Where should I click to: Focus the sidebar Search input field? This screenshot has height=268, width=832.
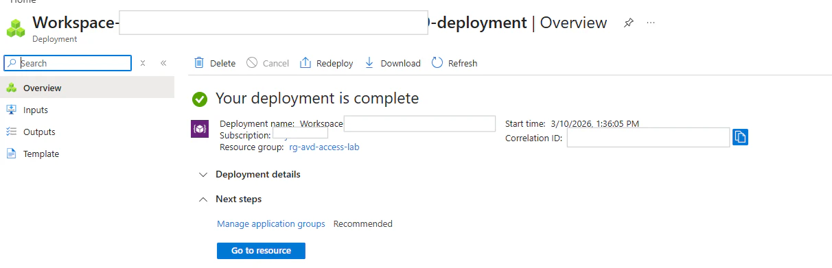click(x=68, y=63)
